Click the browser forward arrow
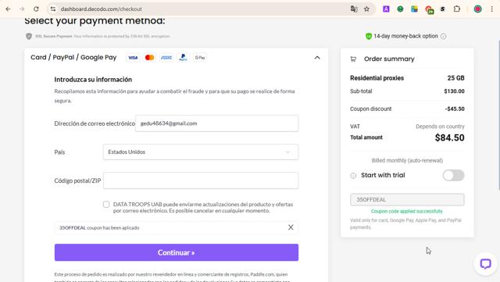 [x=22, y=9]
